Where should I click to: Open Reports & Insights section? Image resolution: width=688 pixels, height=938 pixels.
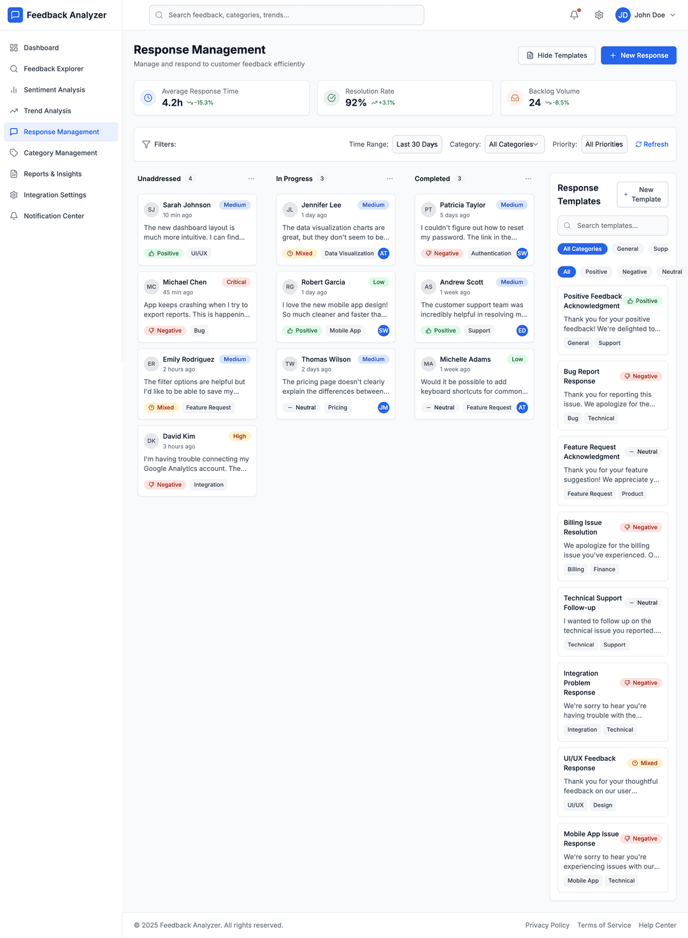52,174
